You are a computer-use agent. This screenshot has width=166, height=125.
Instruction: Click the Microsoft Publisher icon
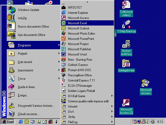pyautogui.click(x=64, y=49)
